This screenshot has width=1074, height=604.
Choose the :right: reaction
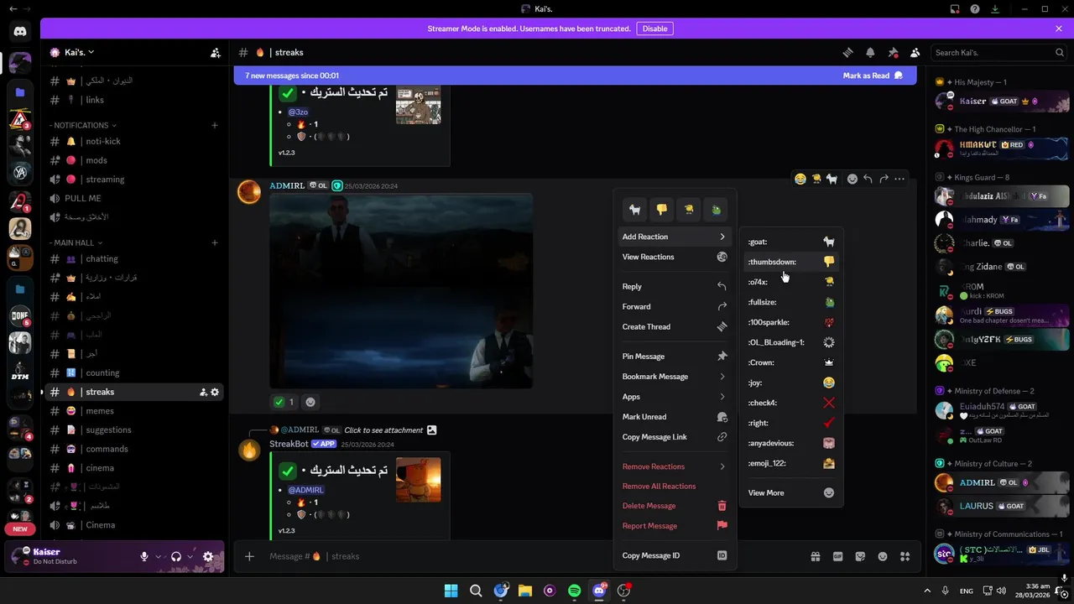coord(791,423)
